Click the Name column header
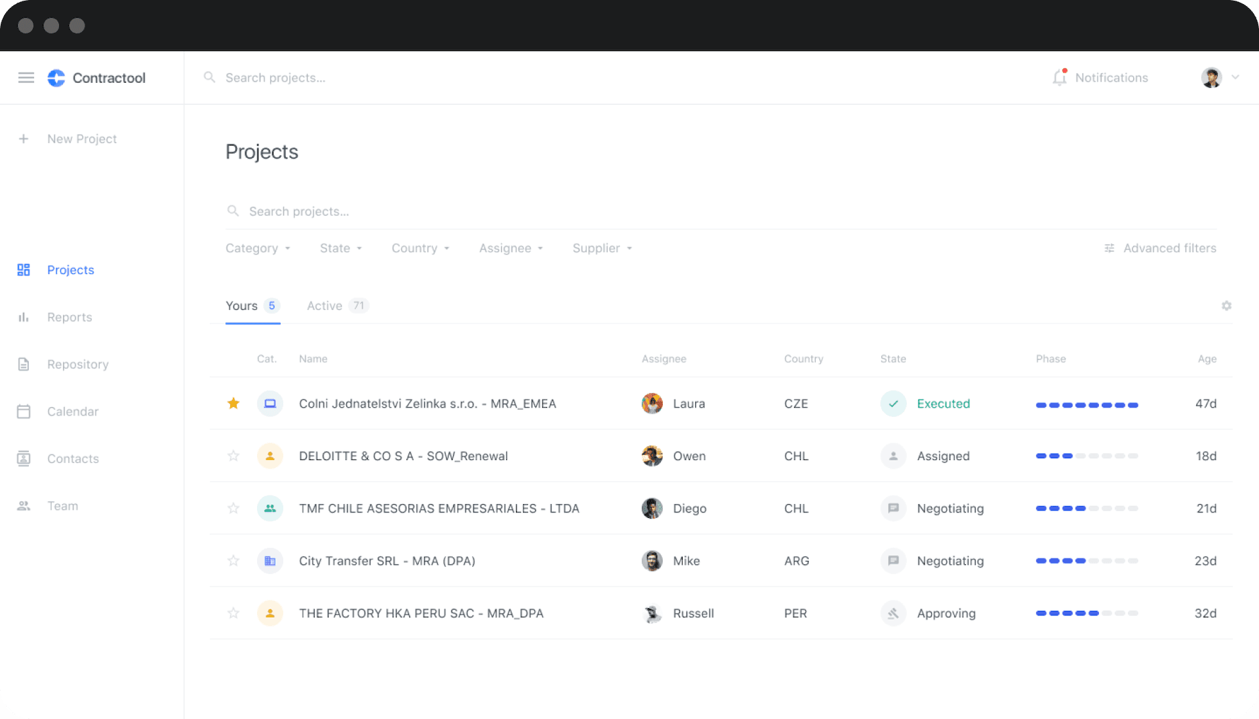The height and width of the screenshot is (719, 1259). click(313, 359)
